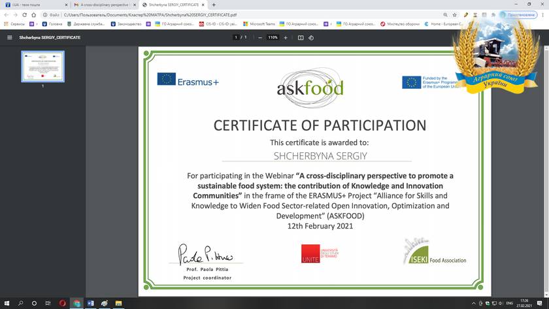The image size is (549, 309).
Task: Open Word from the taskbar
Action: (91, 303)
